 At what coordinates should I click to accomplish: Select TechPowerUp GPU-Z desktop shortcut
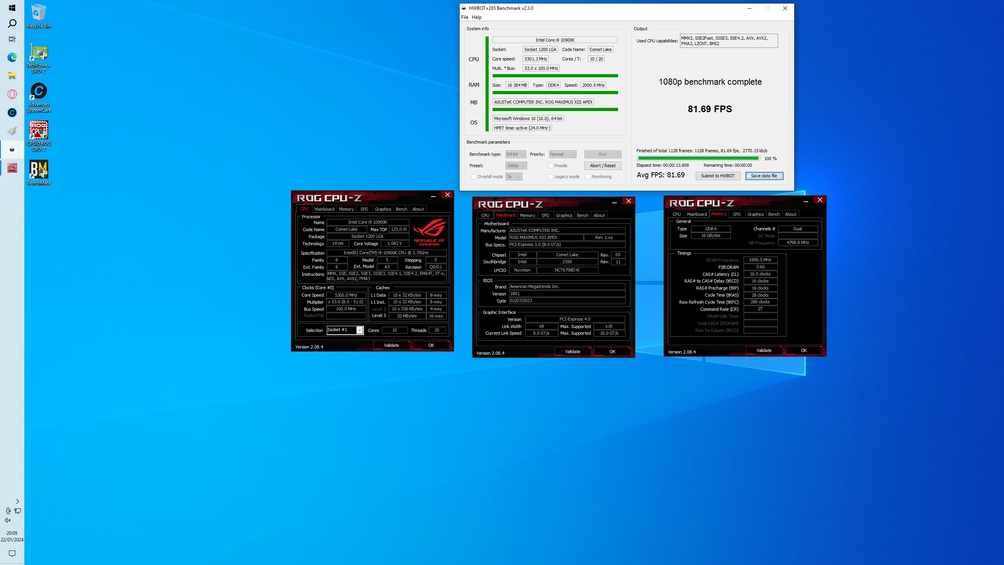(38, 59)
